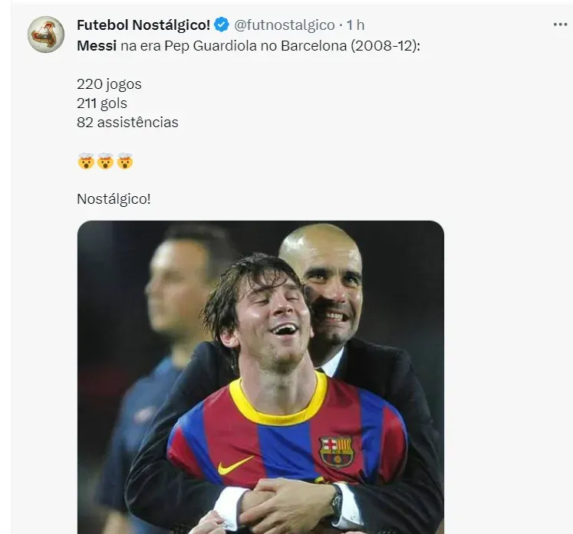The width and height of the screenshot is (573, 534).
Task: Click the Futebol Nostálgico! account name
Action: click(x=143, y=25)
